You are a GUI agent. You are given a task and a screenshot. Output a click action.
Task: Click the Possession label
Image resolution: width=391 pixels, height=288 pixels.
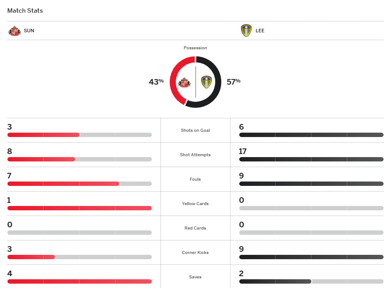[x=195, y=48]
